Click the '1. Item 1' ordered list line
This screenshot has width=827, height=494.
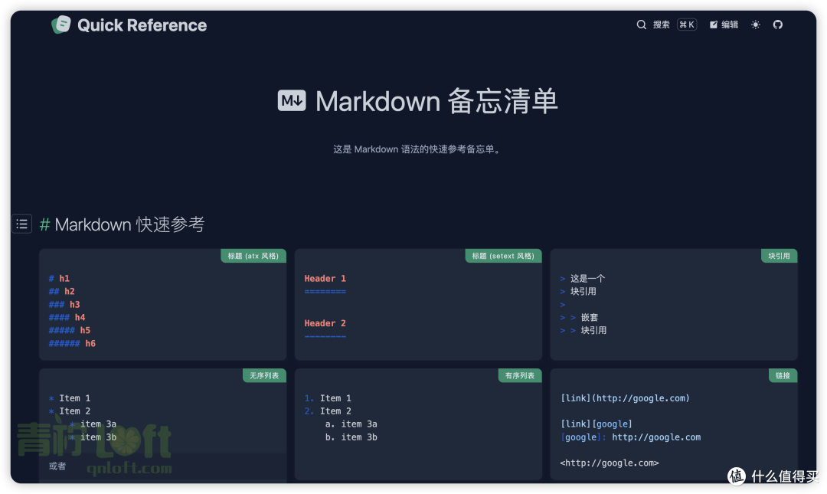[328, 398]
